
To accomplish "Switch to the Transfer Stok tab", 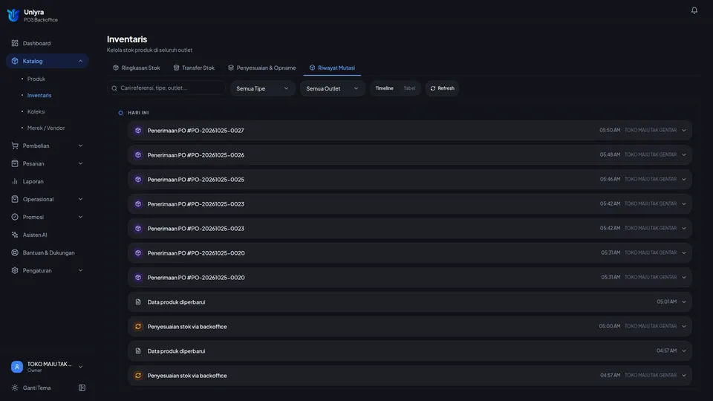I will 194,68.
